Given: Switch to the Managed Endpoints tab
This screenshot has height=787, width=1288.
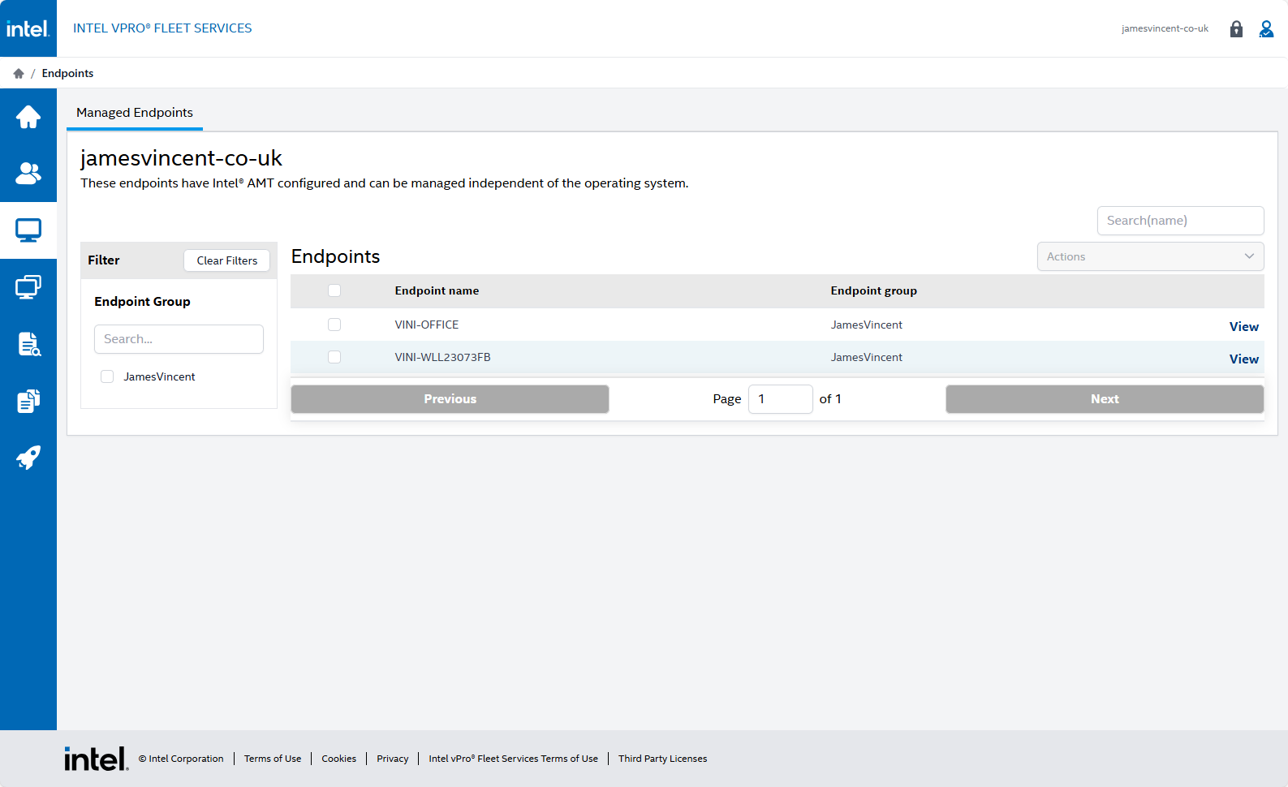Looking at the screenshot, I should [135, 113].
